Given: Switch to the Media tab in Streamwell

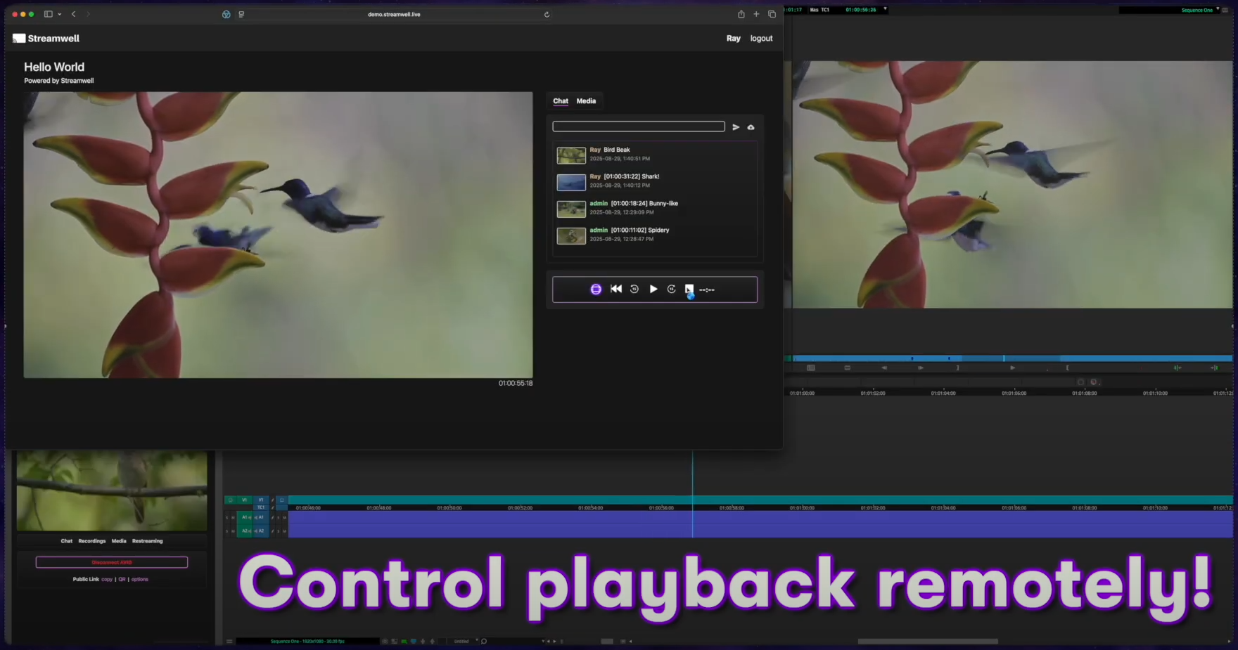Looking at the screenshot, I should 585,100.
